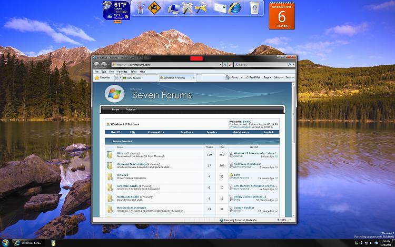Open the Recycle Bin icon in the dock

(x=254, y=8)
